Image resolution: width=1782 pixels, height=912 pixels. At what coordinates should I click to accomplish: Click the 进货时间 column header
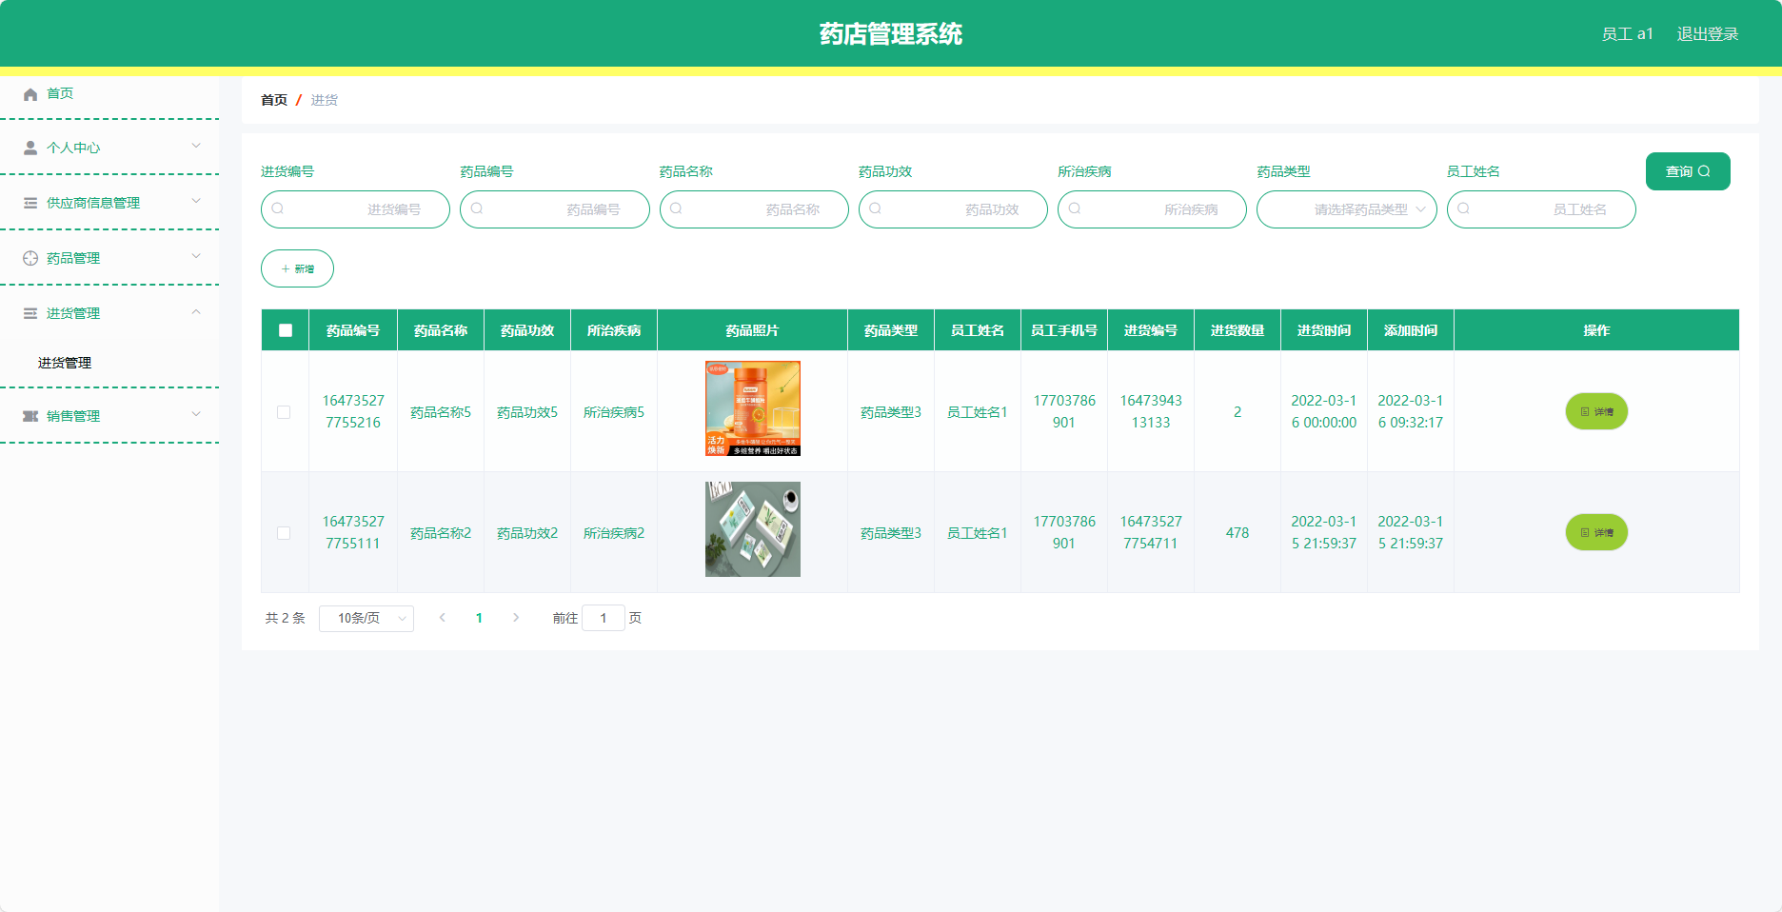pyautogui.click(x=1324, y=330)
